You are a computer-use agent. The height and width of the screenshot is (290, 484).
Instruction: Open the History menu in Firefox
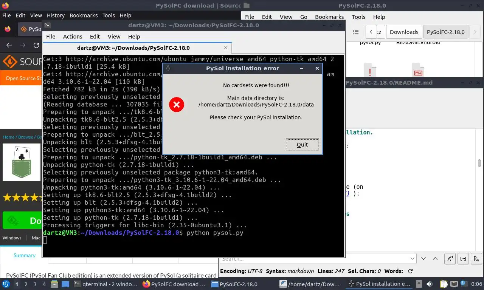point(56,15)
